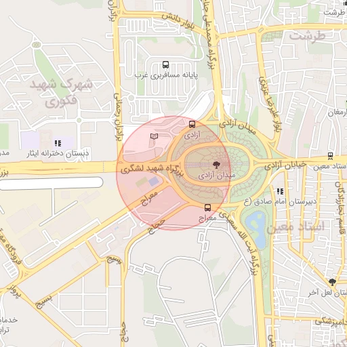Viewport: 347px width, 347px height.
Task: Click the طرشت neighborhood label
Action: (308, 36)
